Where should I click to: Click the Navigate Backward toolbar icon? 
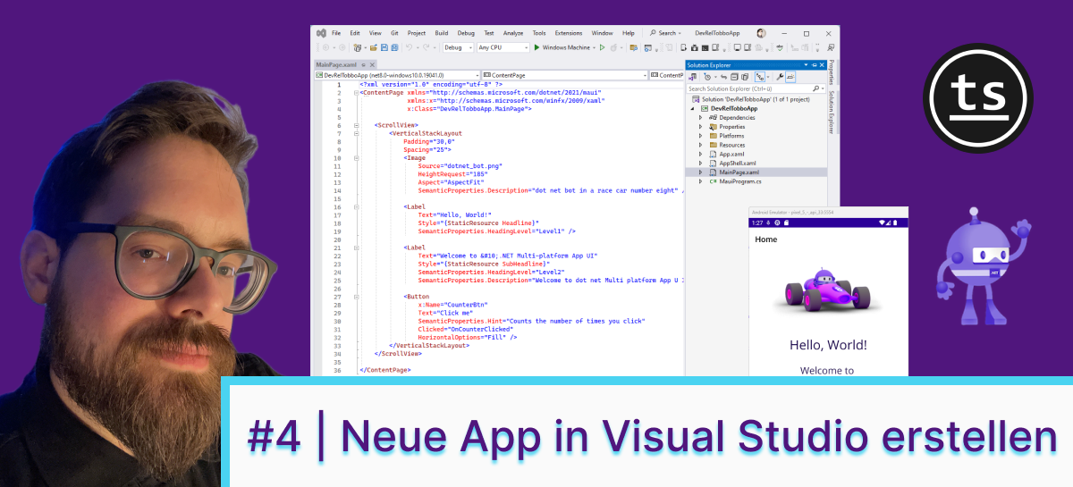[325, 47]
